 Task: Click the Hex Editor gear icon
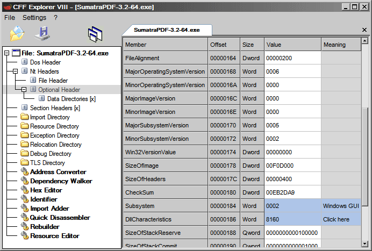point(25,190)
